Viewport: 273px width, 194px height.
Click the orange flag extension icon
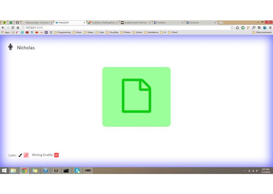[249, 27]
